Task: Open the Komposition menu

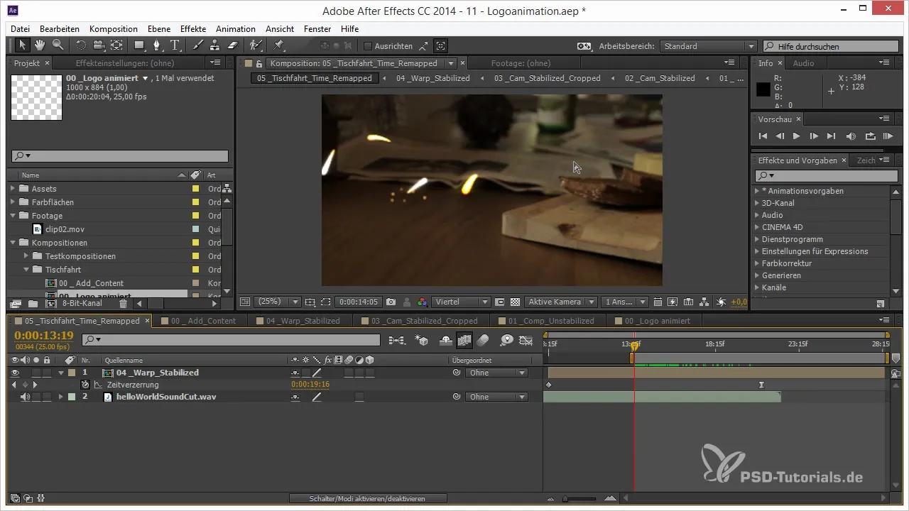Action: click(114, 29)
